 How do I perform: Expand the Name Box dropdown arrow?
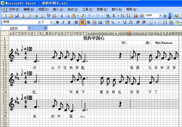(x=30, y=28)
